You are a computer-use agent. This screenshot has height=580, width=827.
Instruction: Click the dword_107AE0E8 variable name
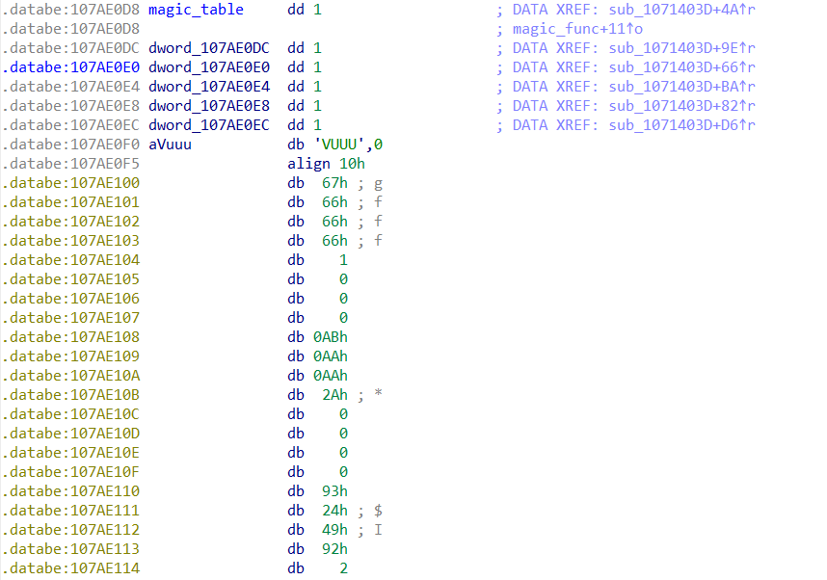tap(208, 106)
